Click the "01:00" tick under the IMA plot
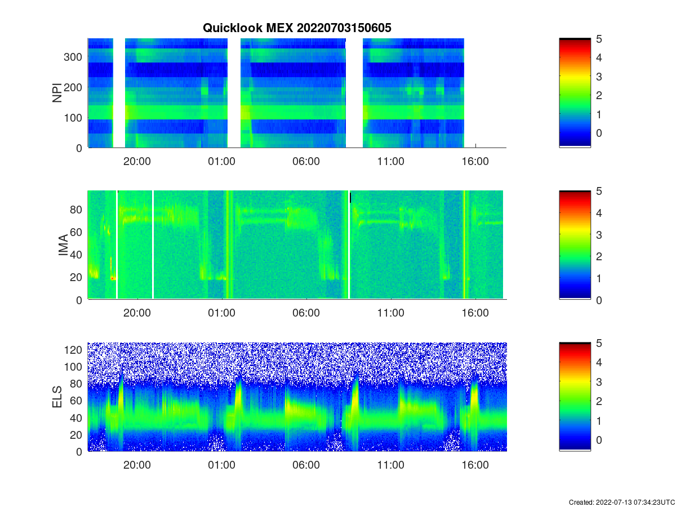676x507 pixels. (x=221, y=313)
